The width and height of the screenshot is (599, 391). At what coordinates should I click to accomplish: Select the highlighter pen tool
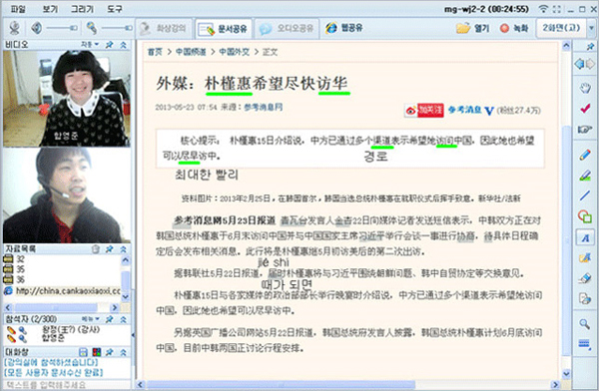(585, 176)
